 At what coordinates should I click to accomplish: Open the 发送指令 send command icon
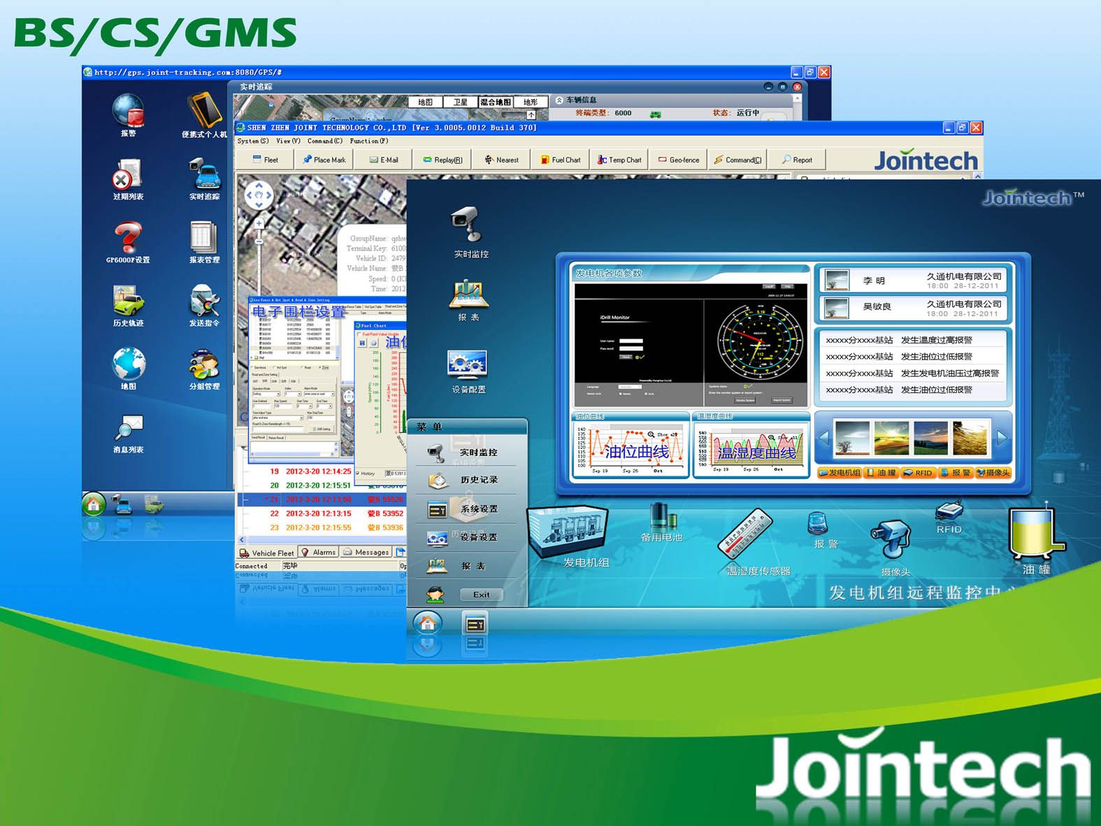tap(204, 306)
